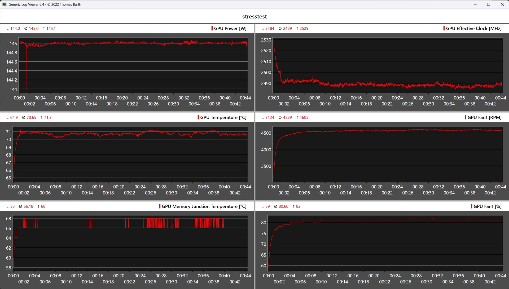Click the GPU Temperature average value 70,65
This screenshot has height=289, width=509.
(31, 117)
